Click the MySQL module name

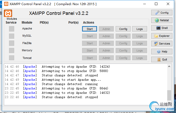coord(27,36)
